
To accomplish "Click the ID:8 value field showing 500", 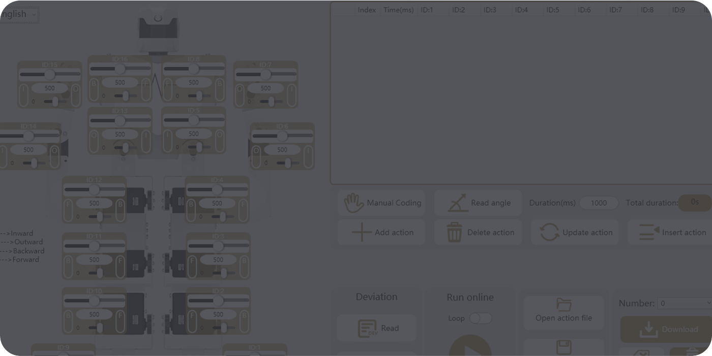I will [x=194, y=82].
